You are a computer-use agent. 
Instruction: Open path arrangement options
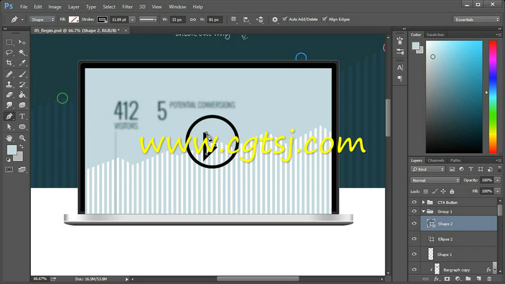pos(259,20)
